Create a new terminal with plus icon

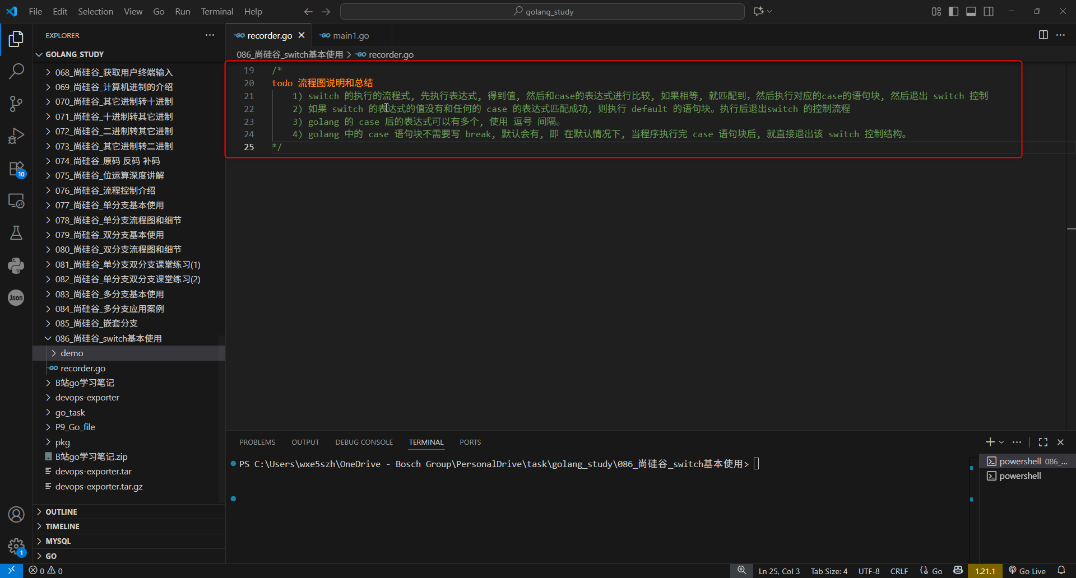990,442
